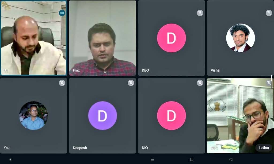The height and width of the screenshot is (164, 274).
Task: Tap the small triangle icon at far left
Action: [10, 159]
